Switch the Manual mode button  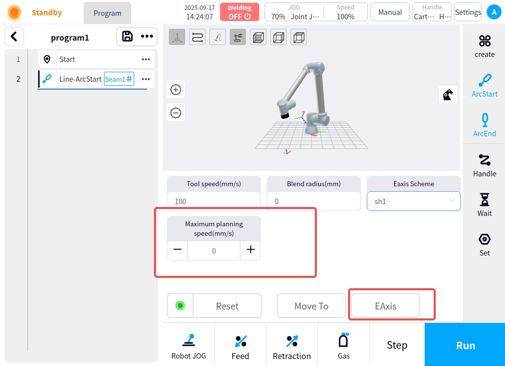[390, 12]
